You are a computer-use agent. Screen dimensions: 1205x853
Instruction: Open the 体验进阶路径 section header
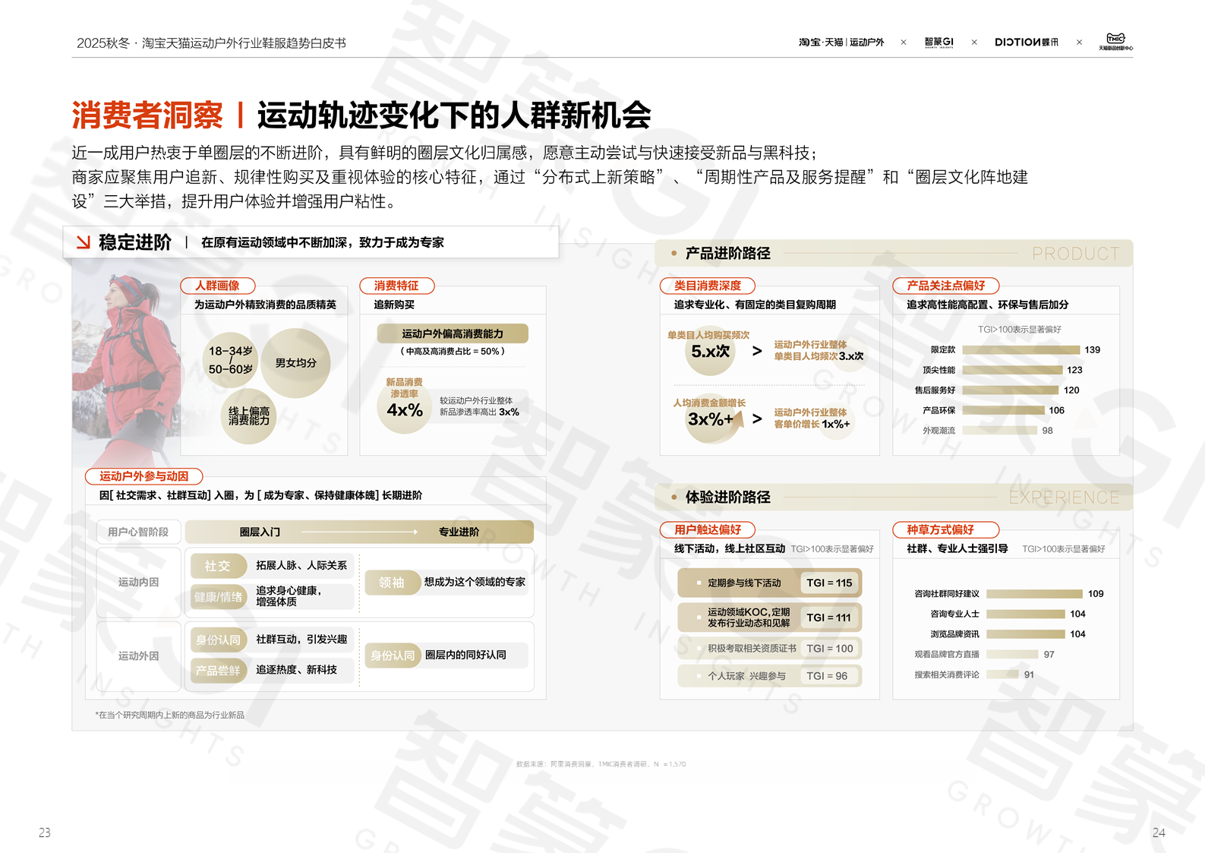click(x=727, y=498)
